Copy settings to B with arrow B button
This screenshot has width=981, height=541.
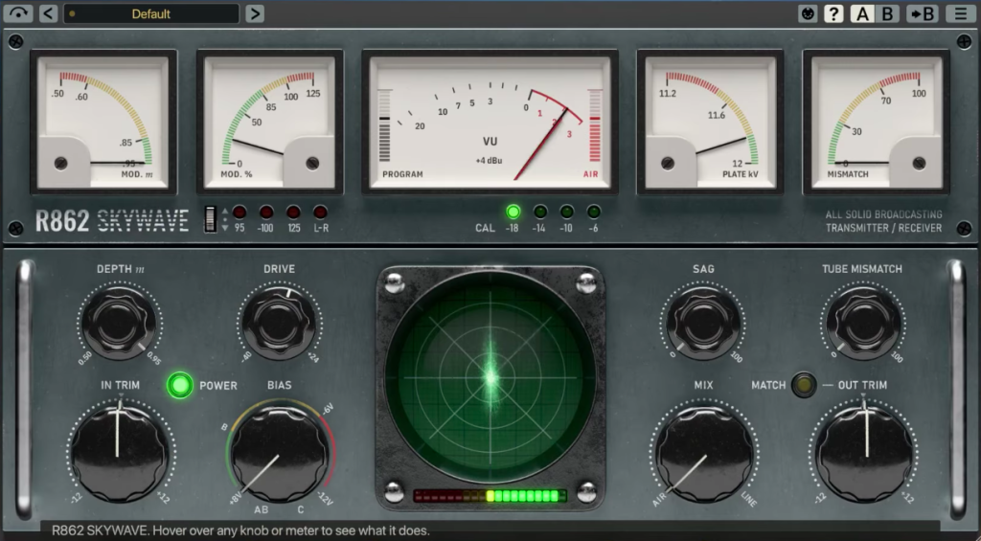click(923, 13)
